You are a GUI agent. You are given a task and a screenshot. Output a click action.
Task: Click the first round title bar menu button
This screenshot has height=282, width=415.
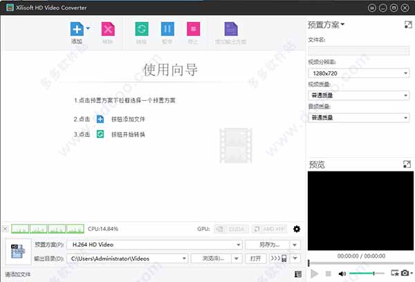pyautogui.click(x=372, y=8)
